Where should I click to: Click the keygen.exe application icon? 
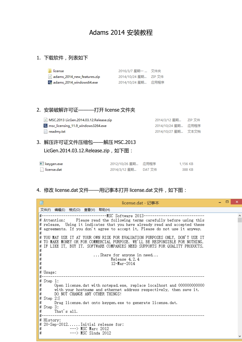(x=42, y=164)
